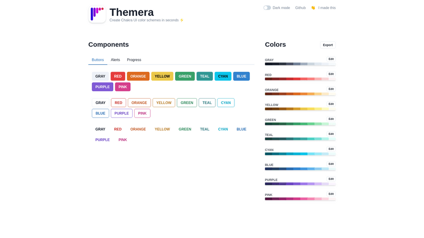Toggle the Dark mode switch
The height and width of the screenshot is (238, 424).
click(x=267, y=8)
